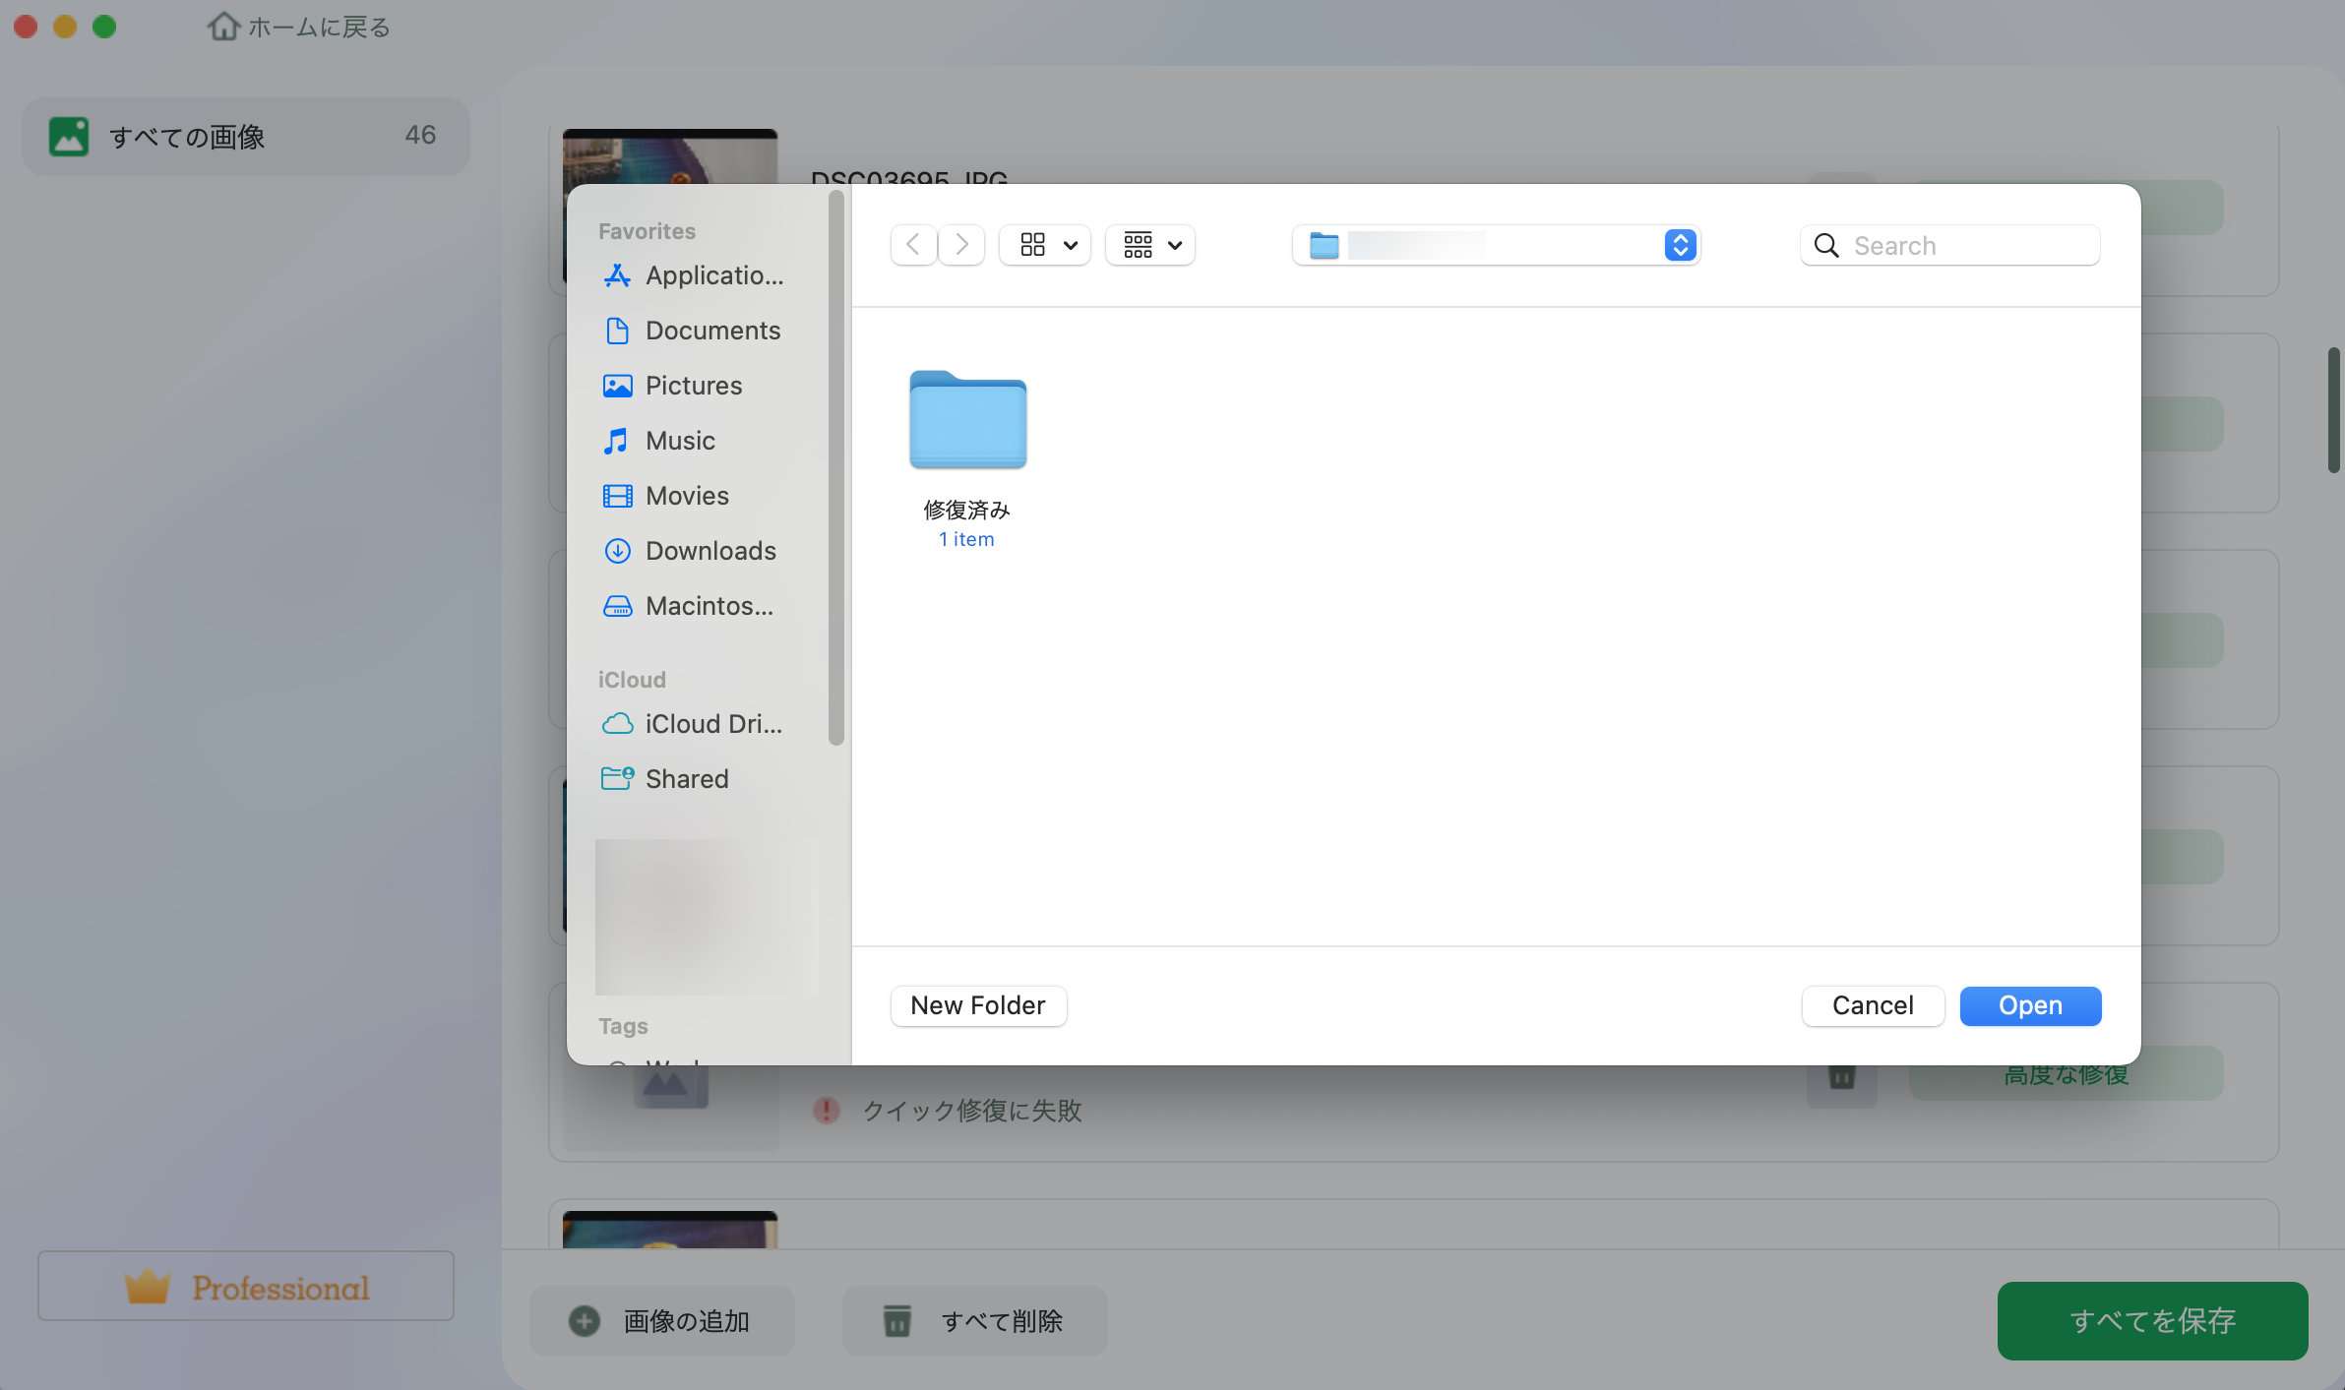Select iCloud Drive in the sidebar
This screenshot has height=1390, width=2345.
[x=712, y=724]
